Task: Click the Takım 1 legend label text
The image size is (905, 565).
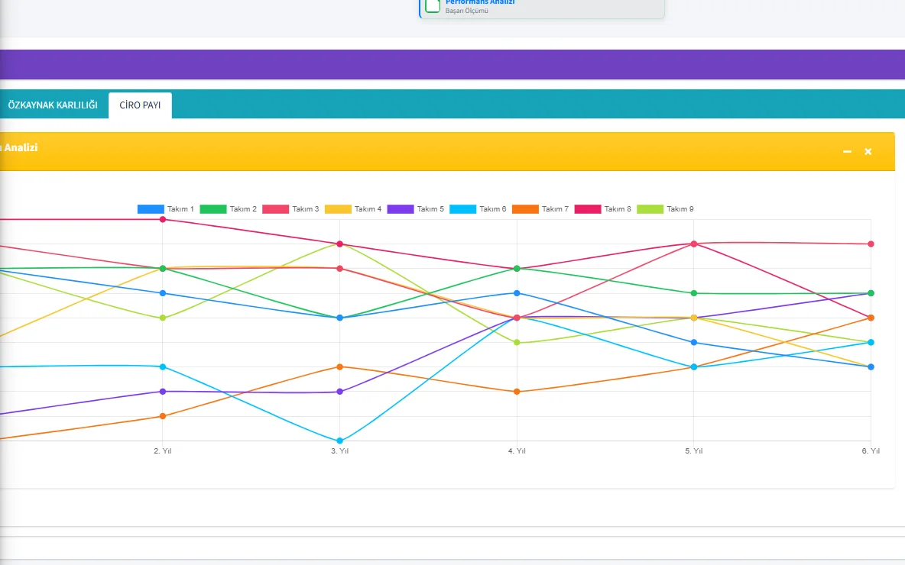Action: pyautogui.click(x=180, y=208)
